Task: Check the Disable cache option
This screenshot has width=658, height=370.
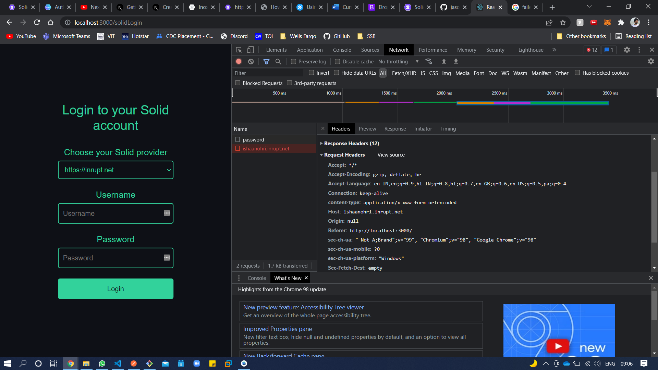Action: click(x=338, y=62)
